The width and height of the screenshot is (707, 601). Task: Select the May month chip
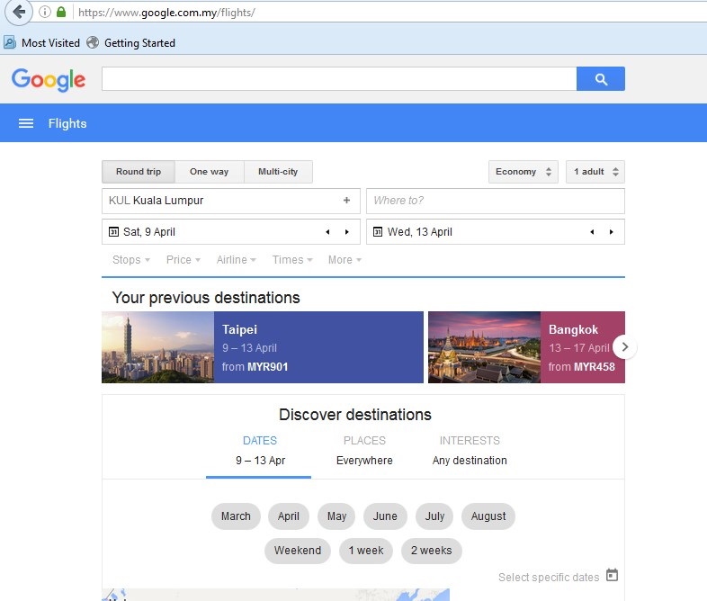pyautogui.click(x=336, y=516)
